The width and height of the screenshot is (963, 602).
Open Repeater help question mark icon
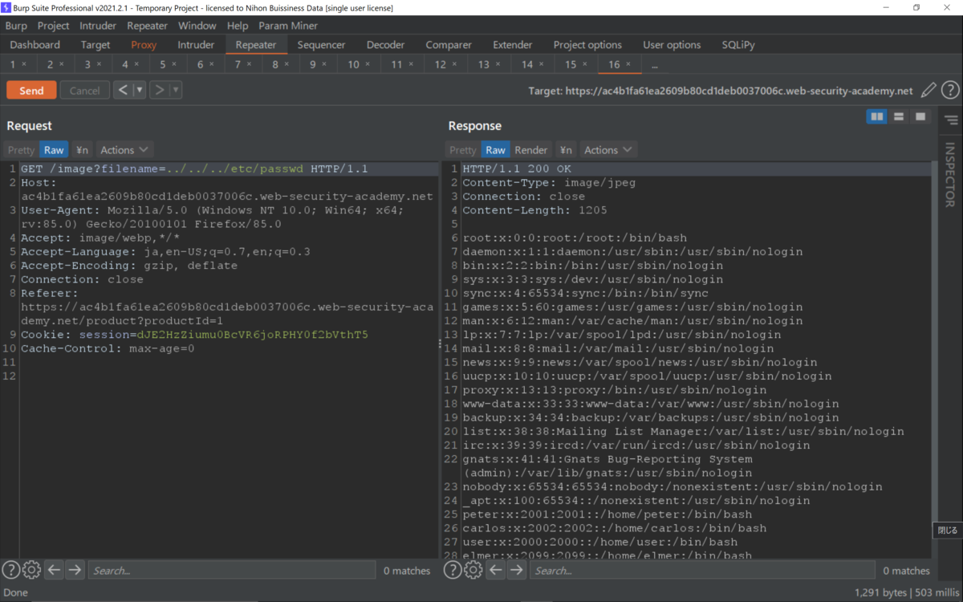click(x=950, y=91)
